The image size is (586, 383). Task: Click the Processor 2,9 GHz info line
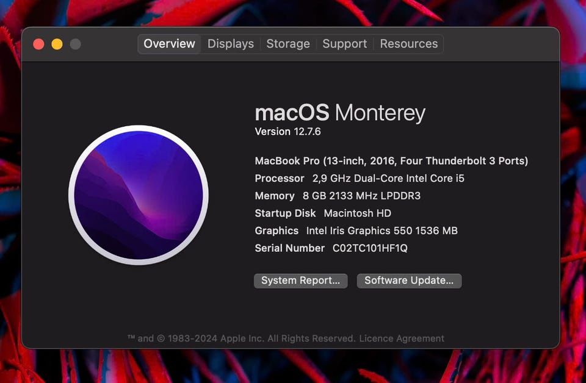click(360, 179)
